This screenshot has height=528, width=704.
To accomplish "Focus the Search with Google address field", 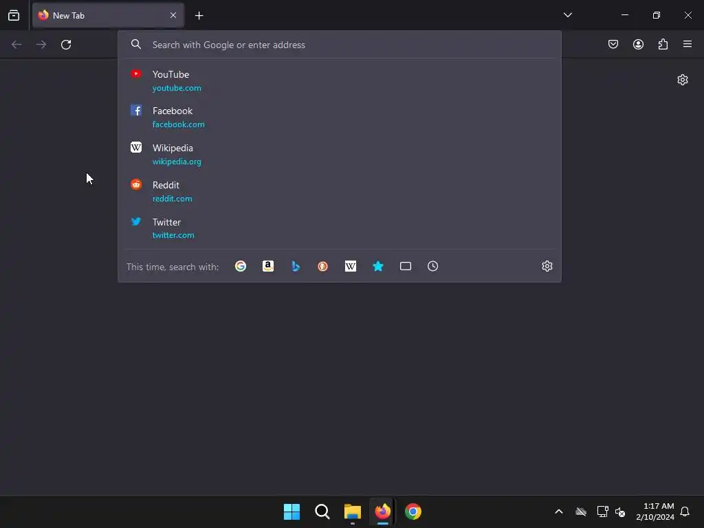I will point(340,45).
